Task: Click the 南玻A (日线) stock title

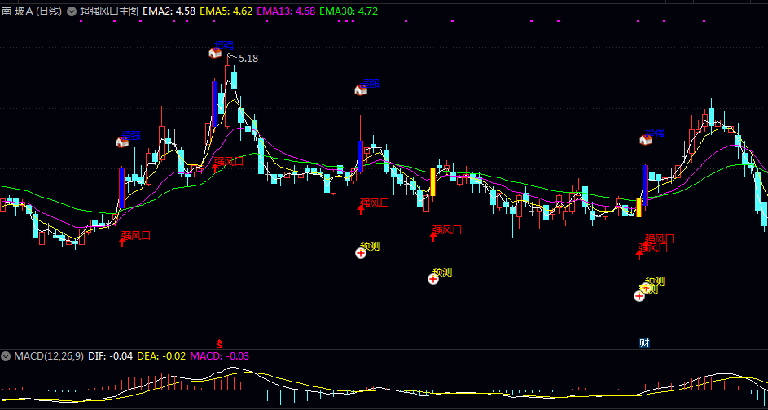Action: (31, 11)
